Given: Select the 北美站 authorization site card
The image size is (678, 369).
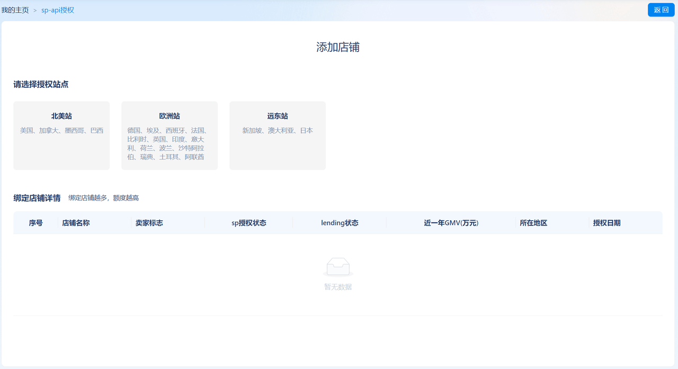Looking at the screenshot, I should (61, 136).
